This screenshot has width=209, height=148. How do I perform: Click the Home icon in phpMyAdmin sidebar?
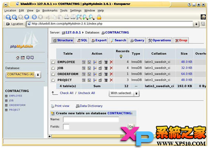point(17,58)
